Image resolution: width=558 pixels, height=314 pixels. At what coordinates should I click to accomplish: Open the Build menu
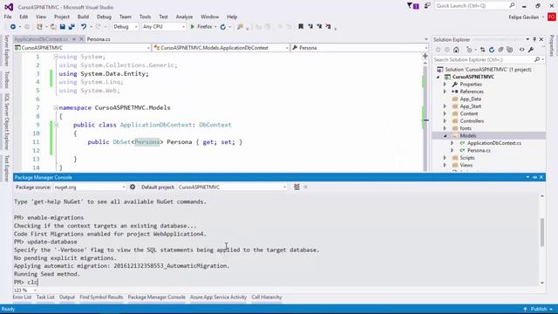(x=83, y=17)
